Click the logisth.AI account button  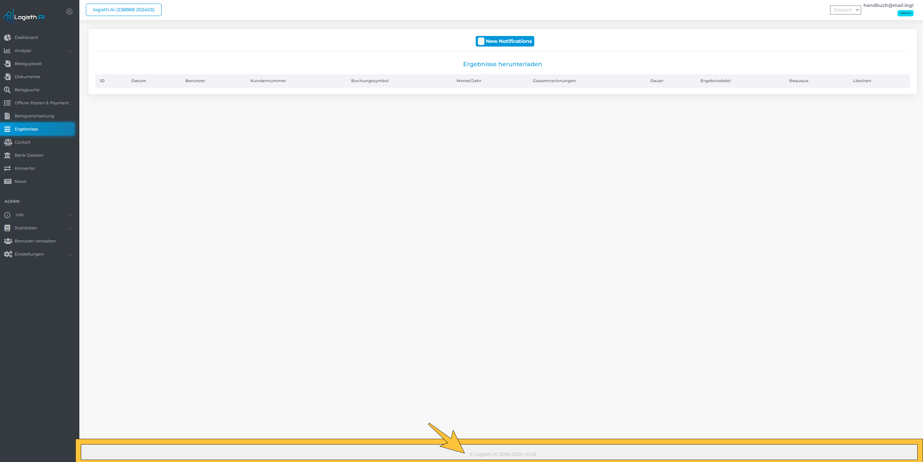(x=123, y=9)
